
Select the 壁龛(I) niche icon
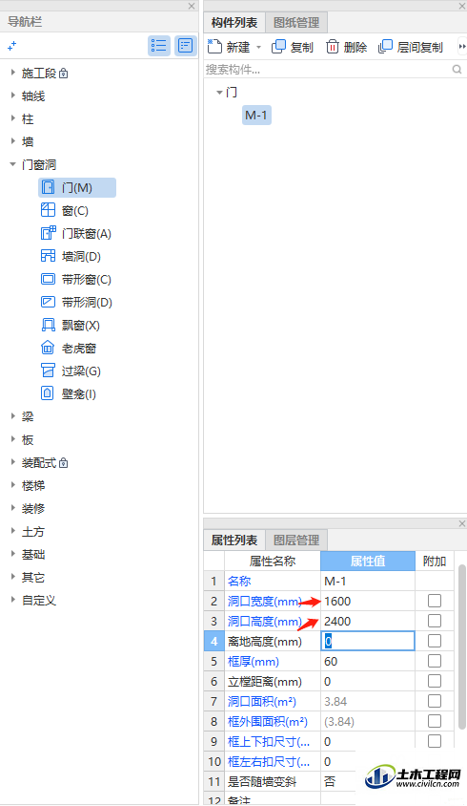coord(48,393)
